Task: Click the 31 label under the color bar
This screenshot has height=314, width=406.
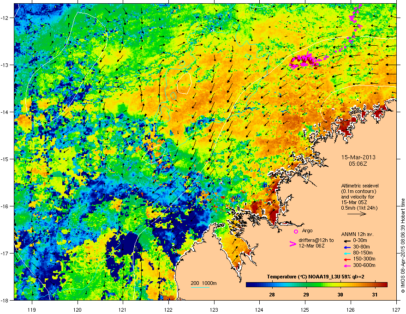Action: point(375,295)
